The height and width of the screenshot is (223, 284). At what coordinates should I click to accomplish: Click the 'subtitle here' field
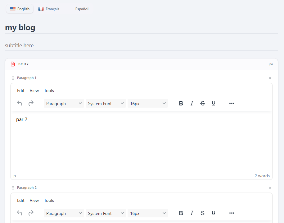142,45
